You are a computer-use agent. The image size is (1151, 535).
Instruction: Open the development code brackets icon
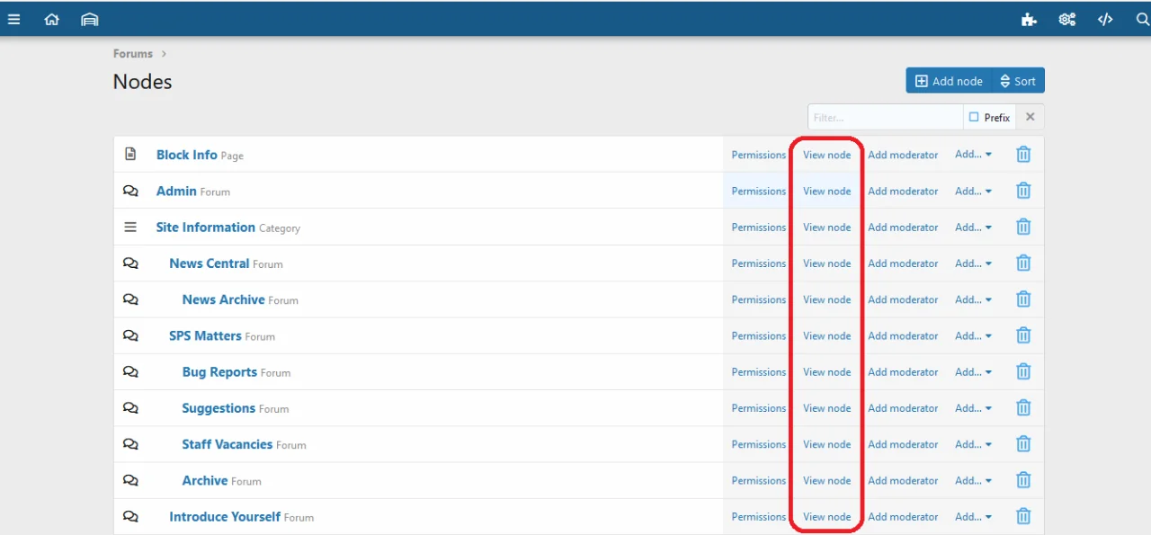[x=1105, y=19]
